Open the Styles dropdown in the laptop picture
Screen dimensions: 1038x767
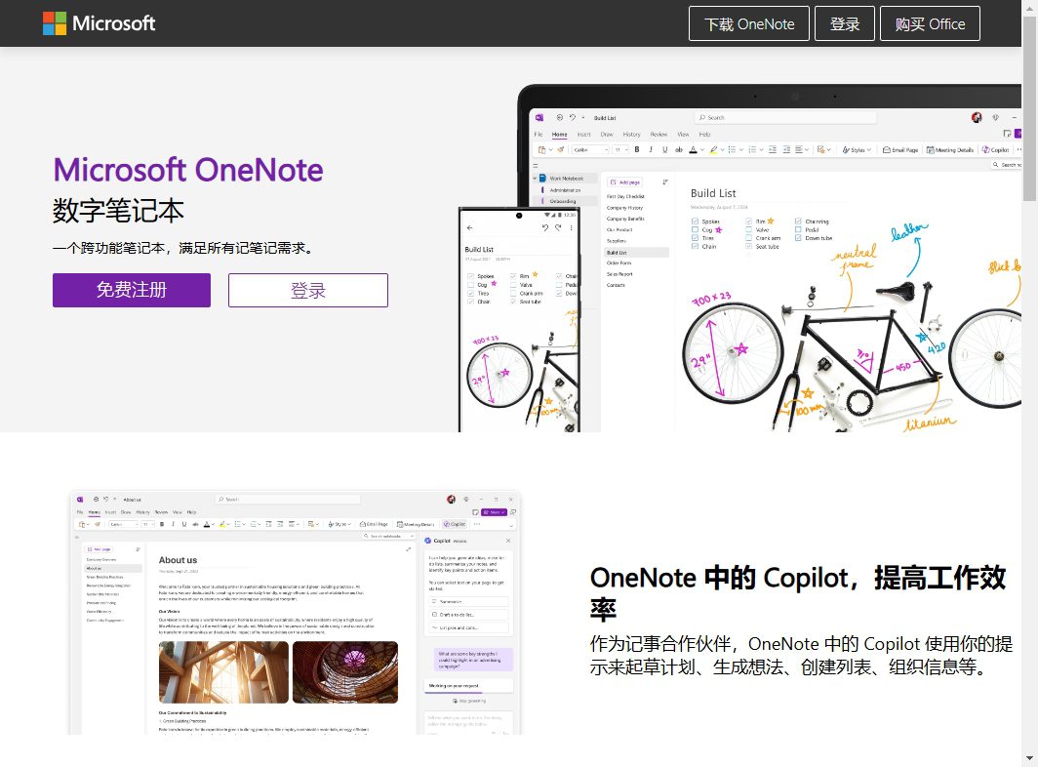tap(856, 149)
